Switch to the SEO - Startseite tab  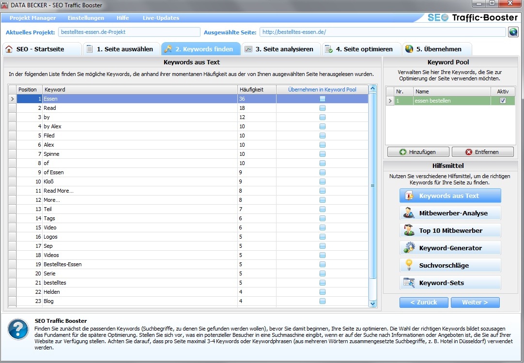point(42,49)
